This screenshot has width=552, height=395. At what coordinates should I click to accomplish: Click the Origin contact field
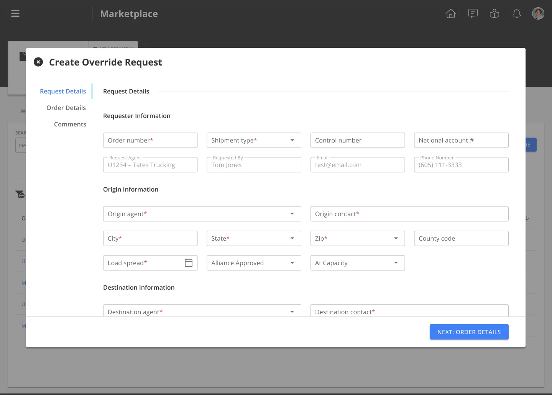click(x=409, y=214)
